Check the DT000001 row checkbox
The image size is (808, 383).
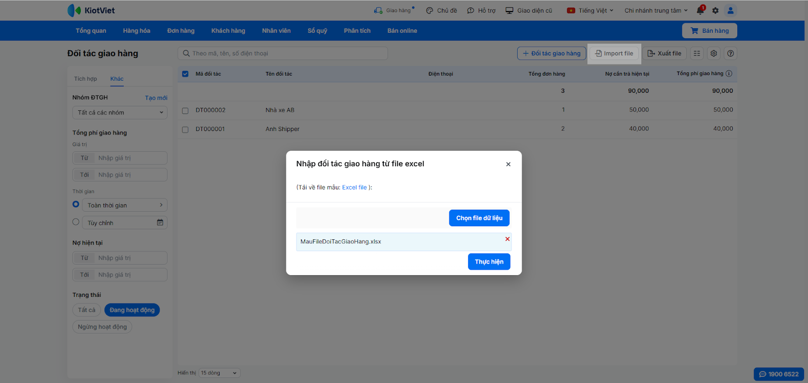pos(185,130)
